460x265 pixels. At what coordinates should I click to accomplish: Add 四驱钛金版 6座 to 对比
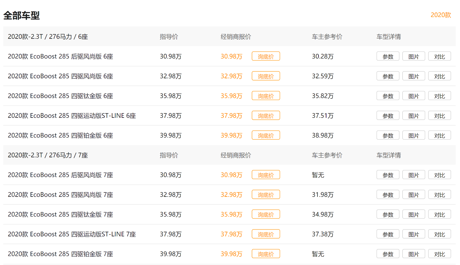point(440,96)
